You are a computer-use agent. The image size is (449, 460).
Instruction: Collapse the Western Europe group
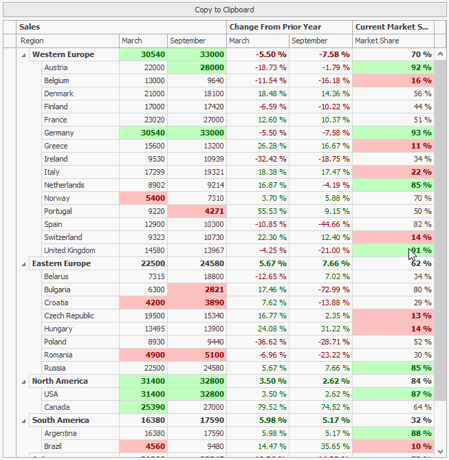[23, 54]
